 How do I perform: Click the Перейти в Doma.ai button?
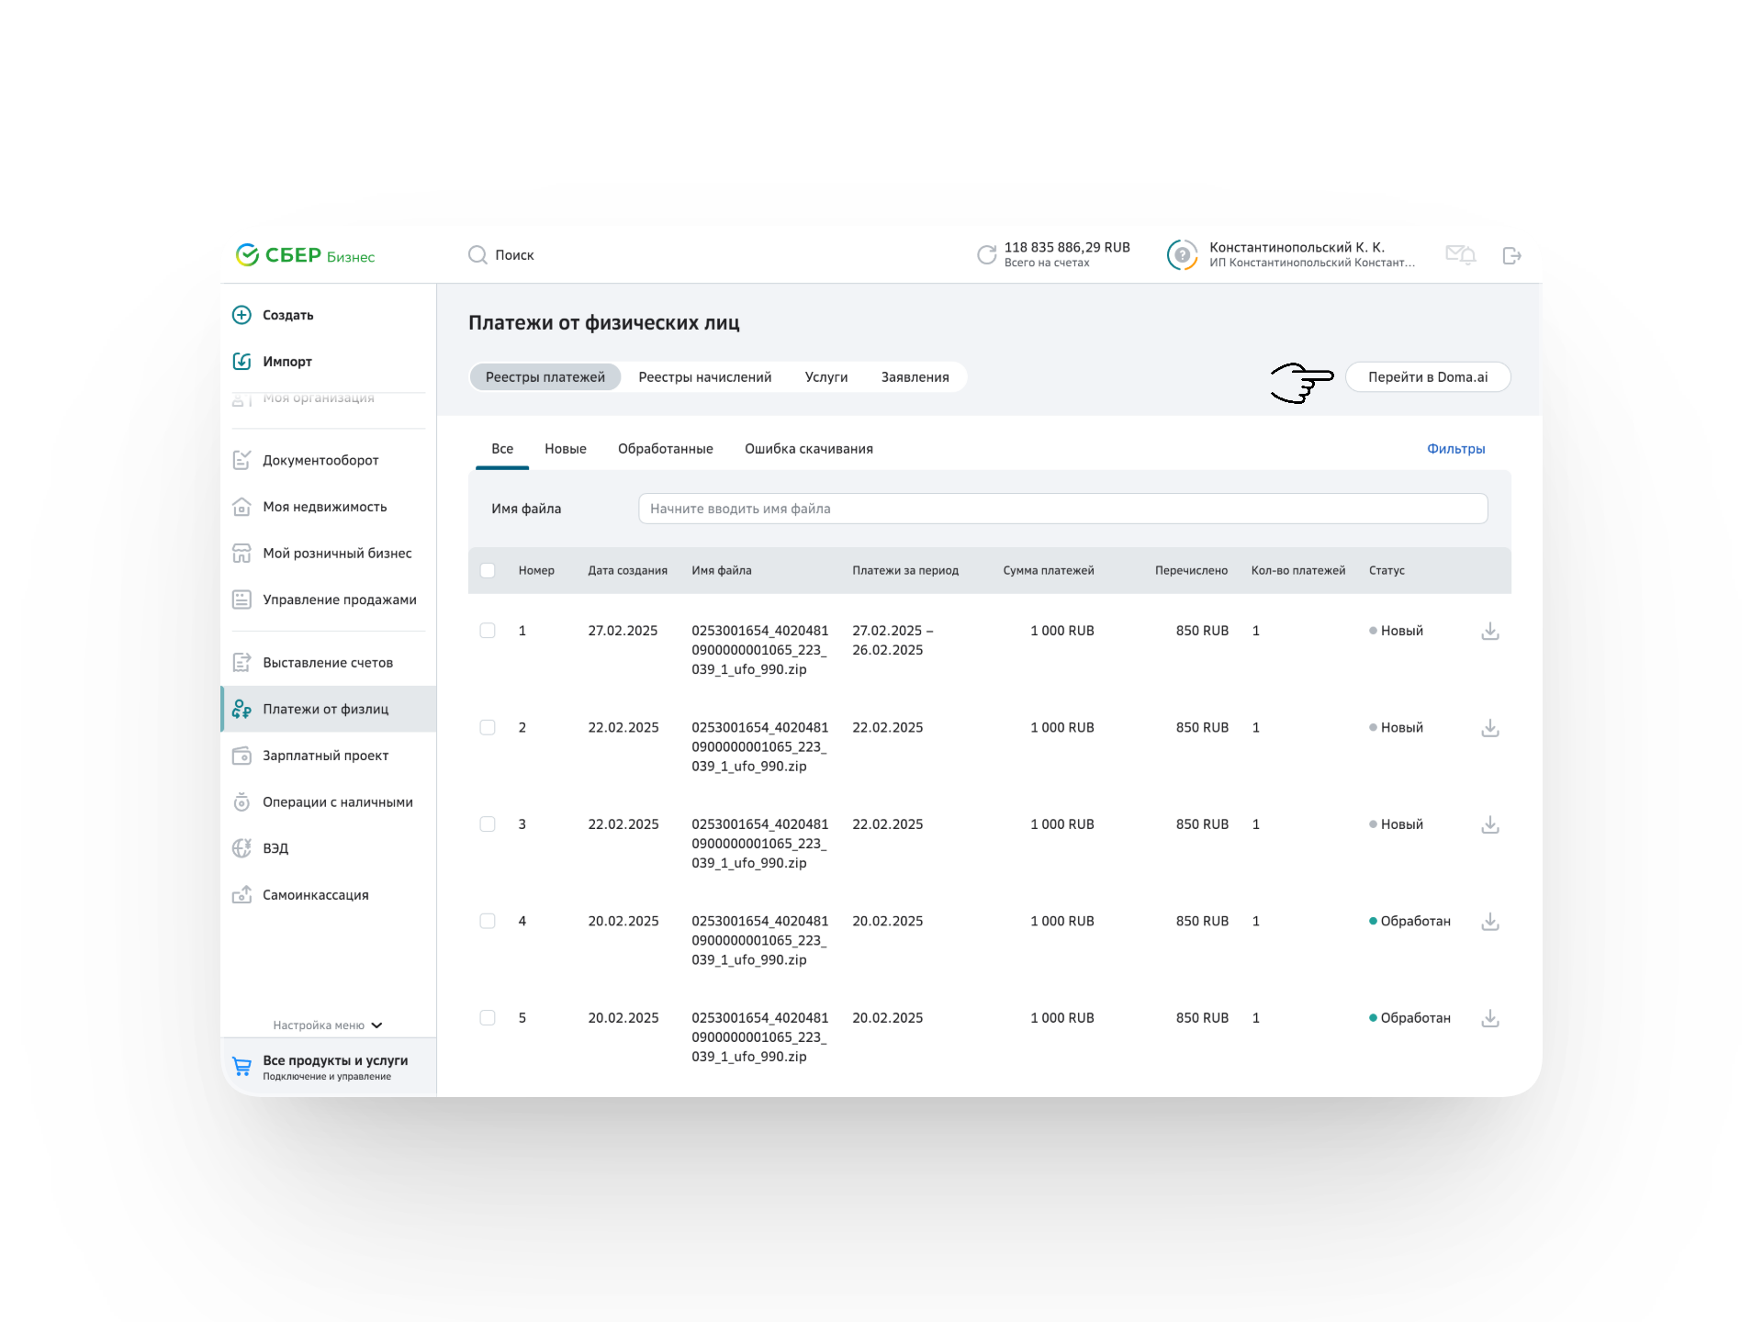(1427, 377)
